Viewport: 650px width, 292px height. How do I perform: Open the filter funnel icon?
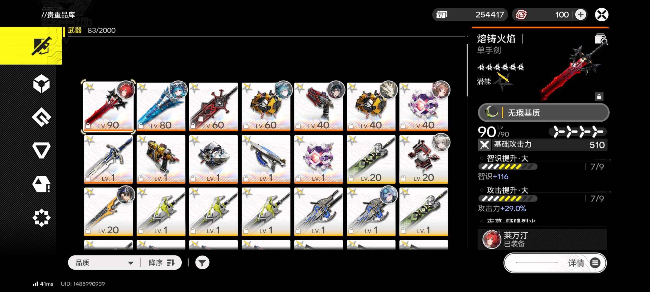pyautogui.click(x=202, y=263)
